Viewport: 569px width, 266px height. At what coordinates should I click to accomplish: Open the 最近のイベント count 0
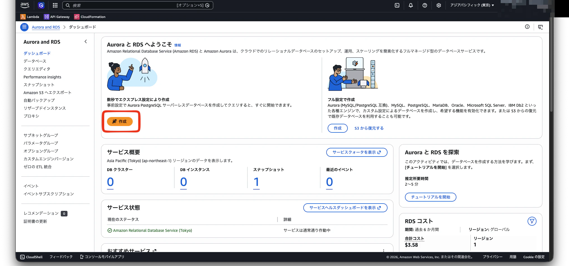pos(329,182)
